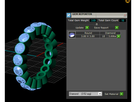
Task: Collapse the panel using round arrow handle
Action: pyautogui.click(x=97, y=24)
